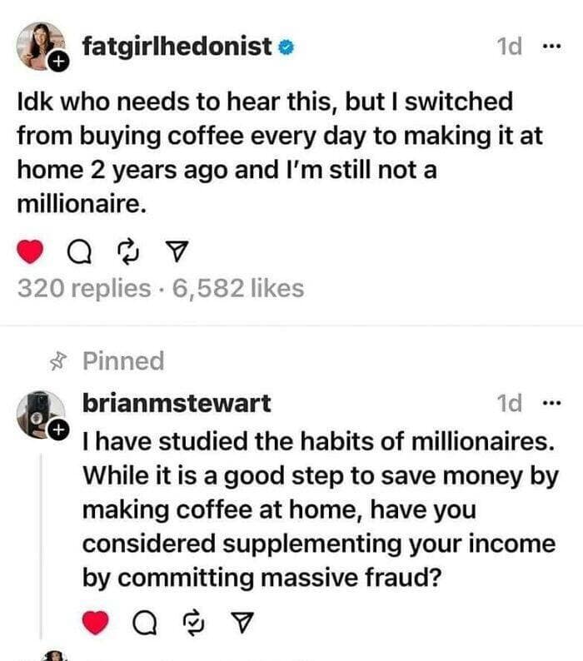
Task: Follow brianmstewart using the plus badge
Action: 58,430
